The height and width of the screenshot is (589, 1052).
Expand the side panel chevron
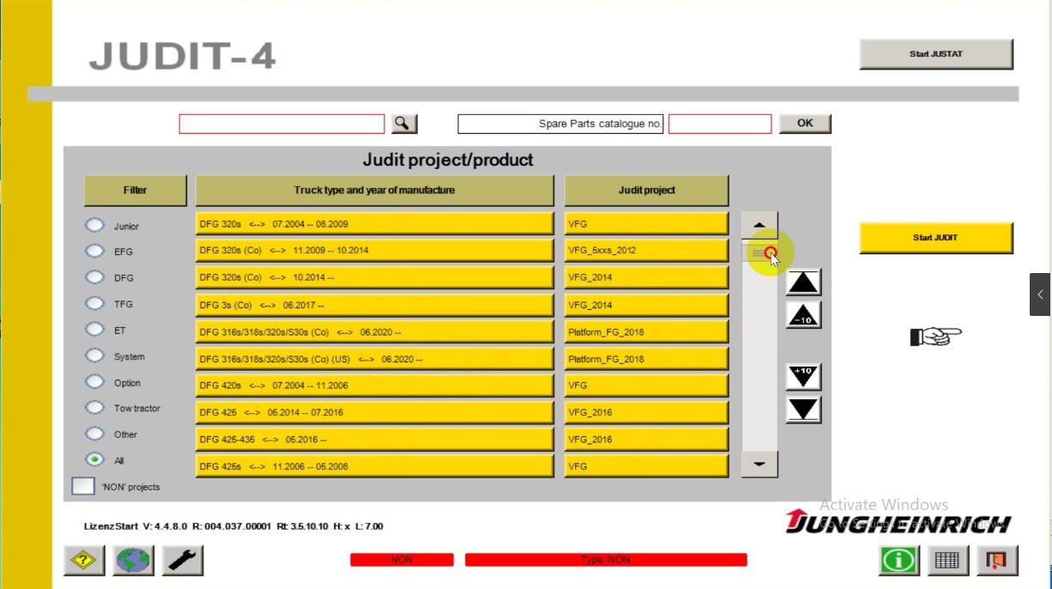(1040, 294)
